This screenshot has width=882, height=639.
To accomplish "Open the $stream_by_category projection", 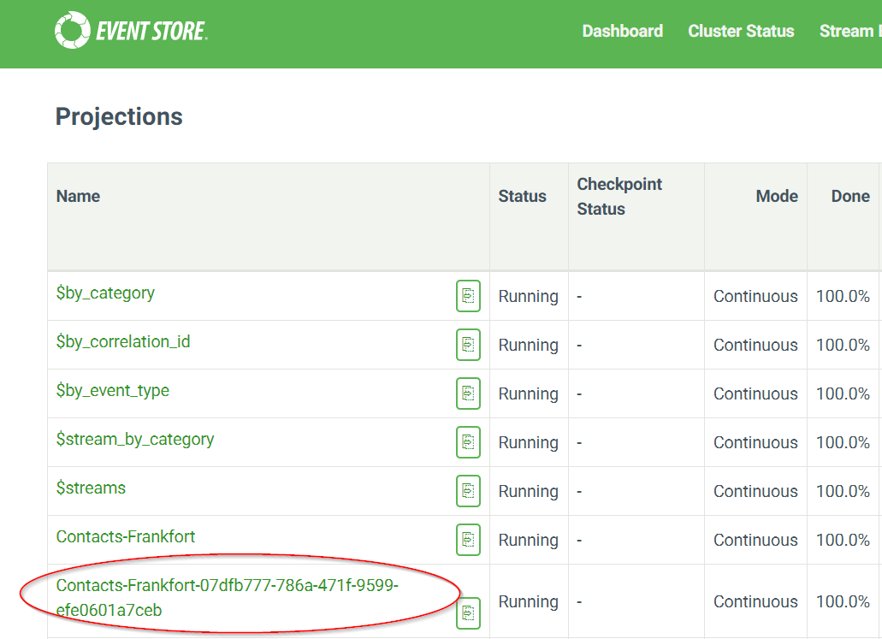I will pos(135,440).
